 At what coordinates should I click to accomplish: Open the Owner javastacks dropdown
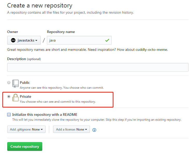coord(24,40)
